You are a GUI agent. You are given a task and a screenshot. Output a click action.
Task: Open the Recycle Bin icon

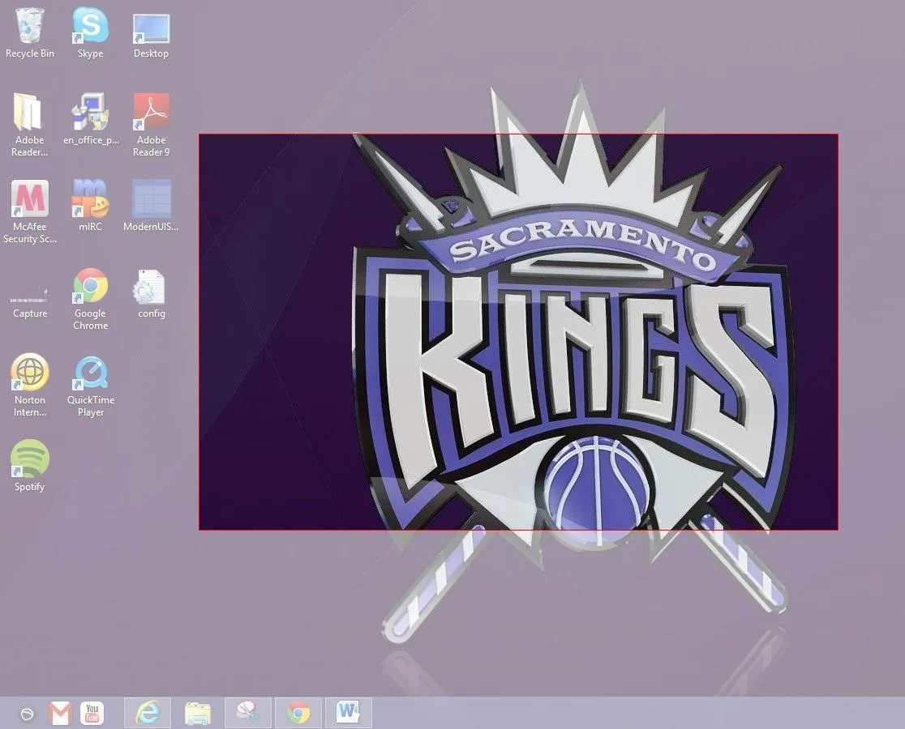click(29, 26)
